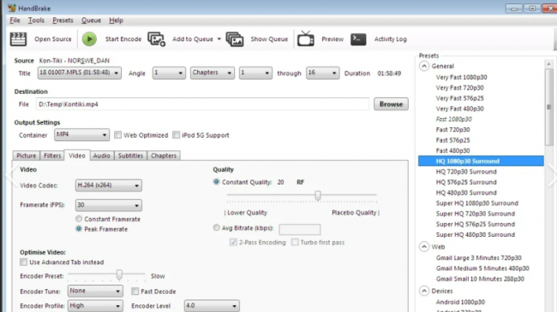Screen dimensions: 557x312
Task: Click the Show Queue stacked images icon
Action: [x=235, y=39]
